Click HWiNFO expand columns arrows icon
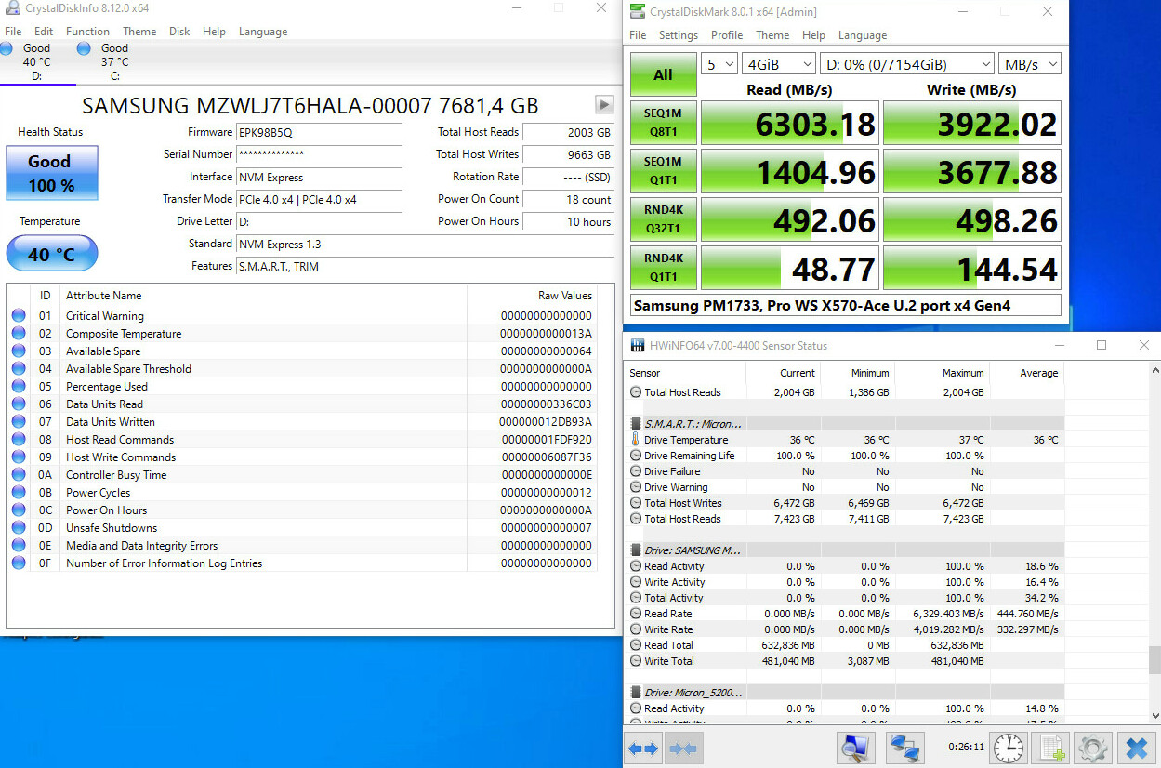Viewport: 1161px width, 768px height. (643, 748)
